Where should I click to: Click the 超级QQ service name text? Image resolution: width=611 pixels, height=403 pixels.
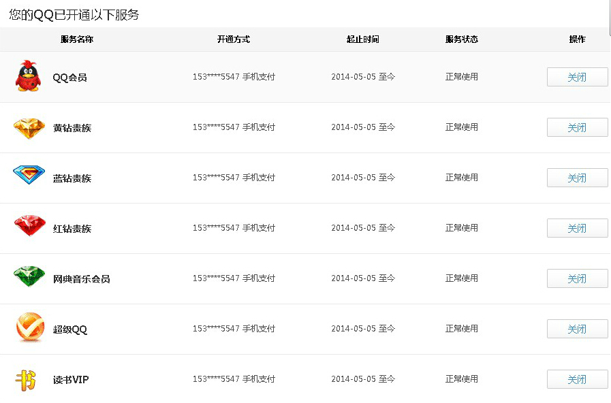pyautogui.click(x=70, y=329)
